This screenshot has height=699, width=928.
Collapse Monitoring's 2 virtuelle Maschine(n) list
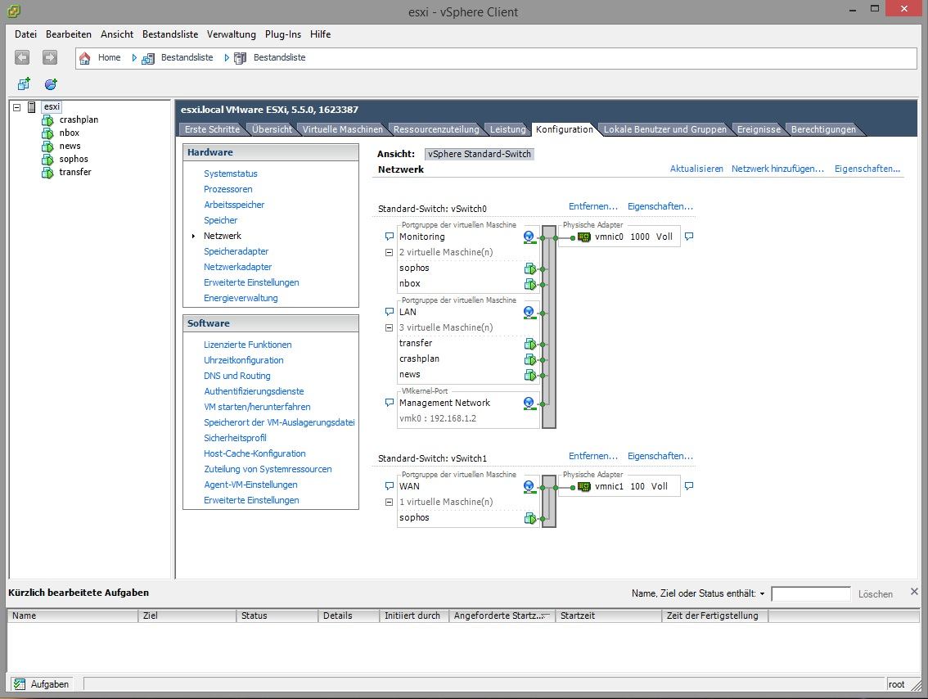click(x=389, y=252)
